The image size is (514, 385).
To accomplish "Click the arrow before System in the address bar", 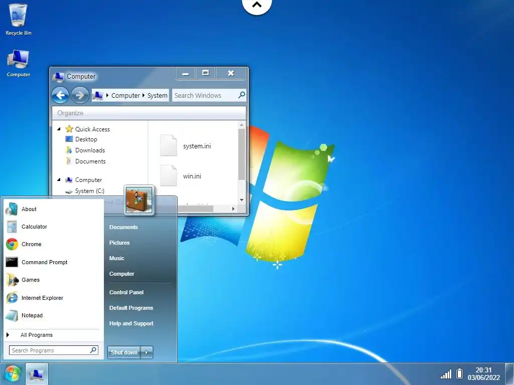I will (x=143, y=95).
